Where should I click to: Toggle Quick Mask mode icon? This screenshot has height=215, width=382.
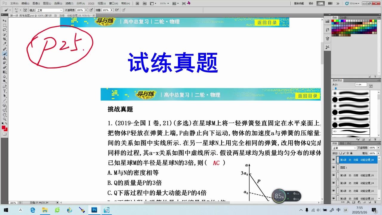(4, 134)
